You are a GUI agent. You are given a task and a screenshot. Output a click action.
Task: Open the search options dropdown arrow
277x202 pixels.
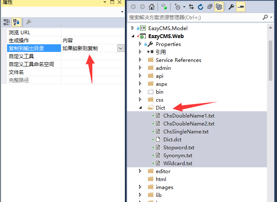(x=271, y=17)
